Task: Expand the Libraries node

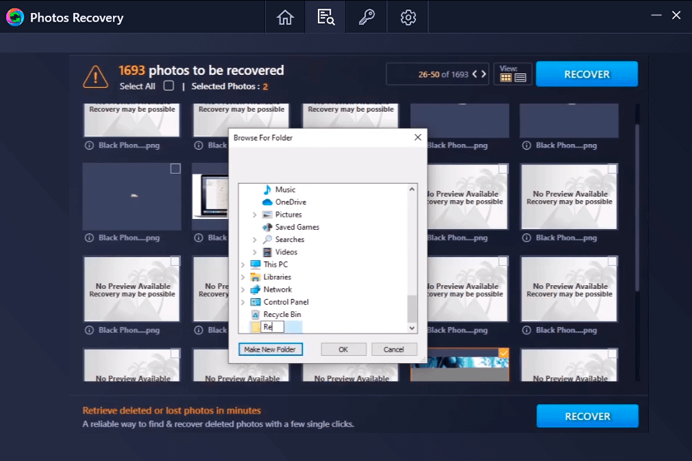Action: click(x=243, y=277)
